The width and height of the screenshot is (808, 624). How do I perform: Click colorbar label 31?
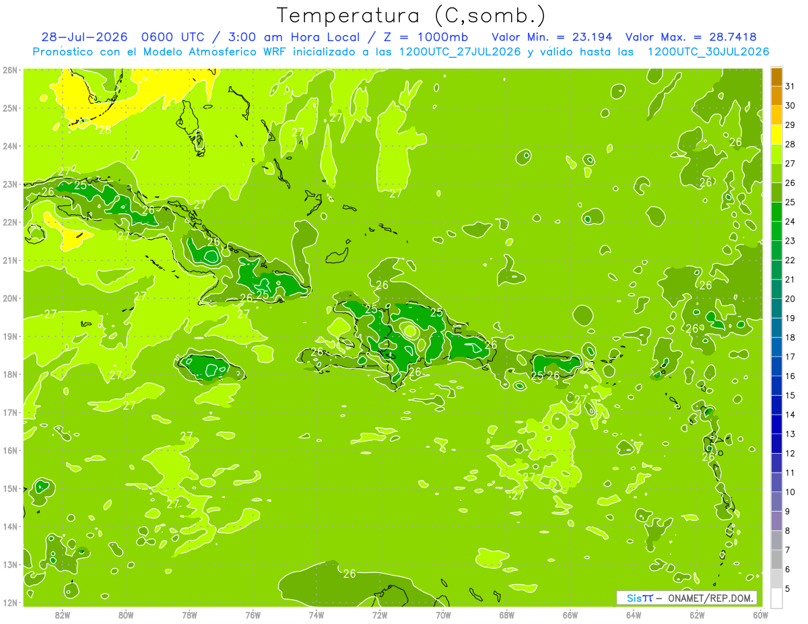pos(790,87)
